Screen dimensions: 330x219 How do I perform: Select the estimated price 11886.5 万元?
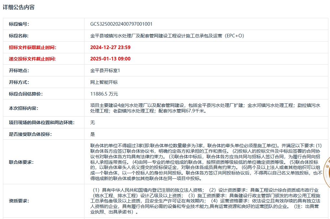coord(104,94)
